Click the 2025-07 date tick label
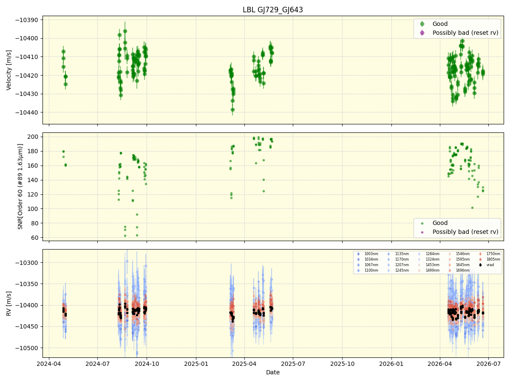 [x=293, y=364]
